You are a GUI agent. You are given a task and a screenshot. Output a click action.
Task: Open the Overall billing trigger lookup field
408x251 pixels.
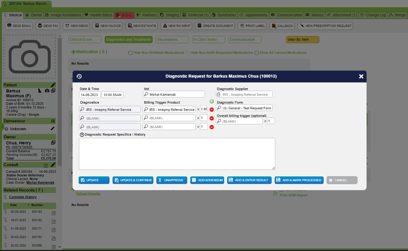tap(240, 121)
